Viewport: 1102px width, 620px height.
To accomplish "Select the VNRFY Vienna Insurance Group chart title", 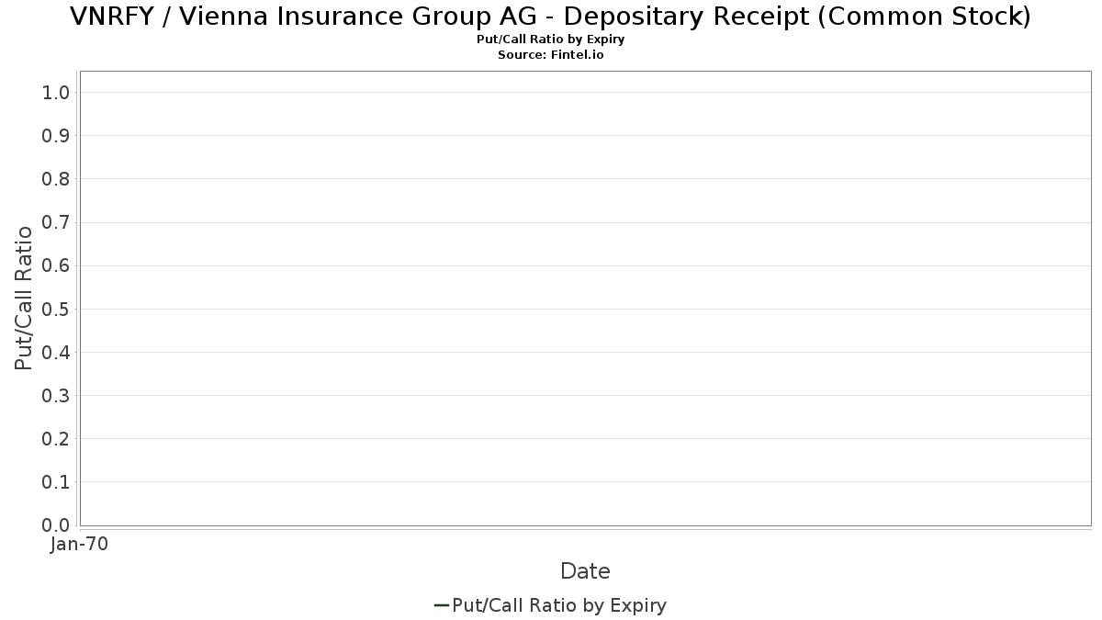I will (x=550, y=17).
